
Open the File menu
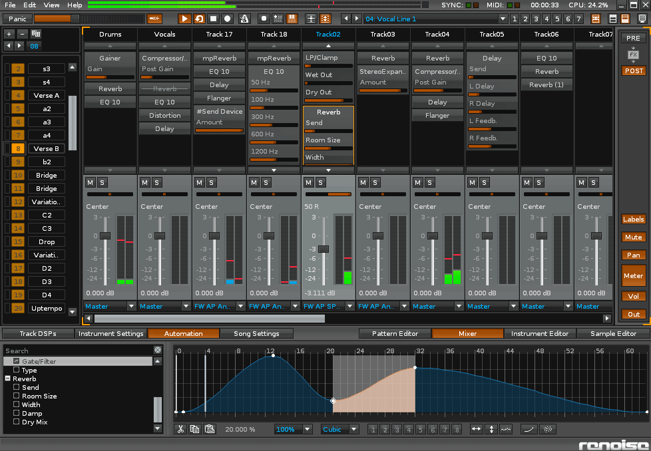[x=10, y=5]
